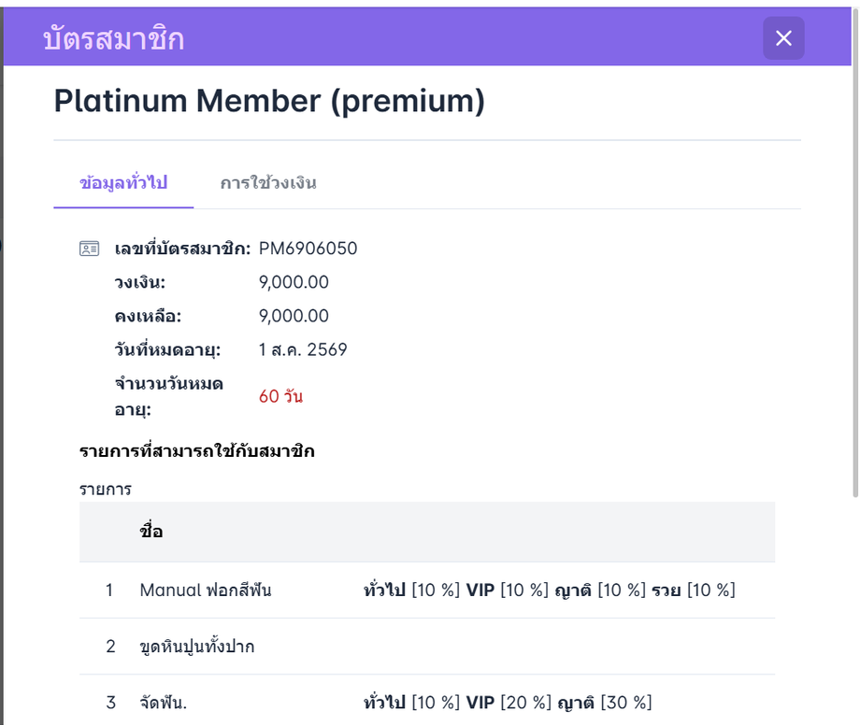Click the card number PM6906050
860x725 pixels.
308,249
